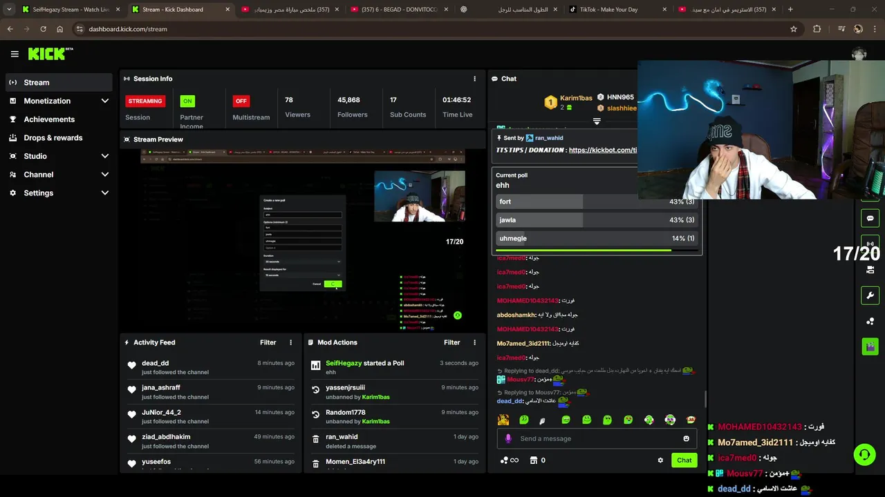Open the Activity Feed three-dot menu

[290, 342]
